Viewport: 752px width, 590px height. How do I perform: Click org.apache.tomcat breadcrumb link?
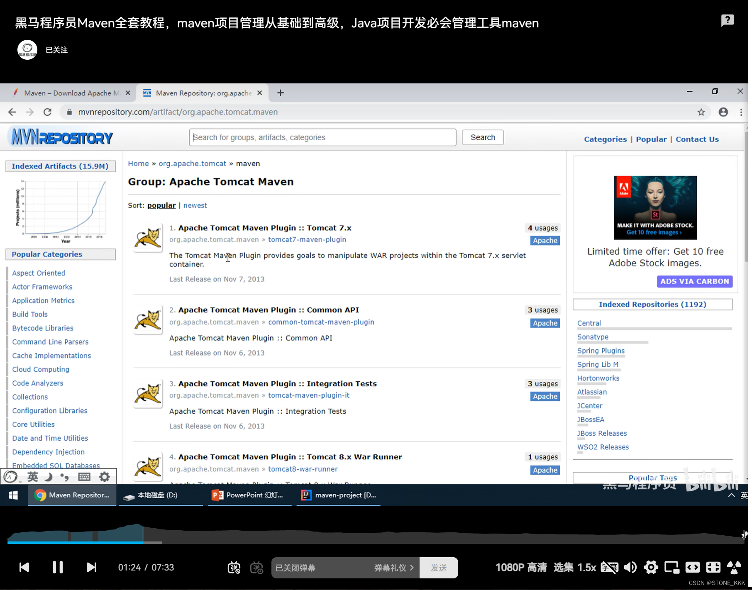coord(192,163)
